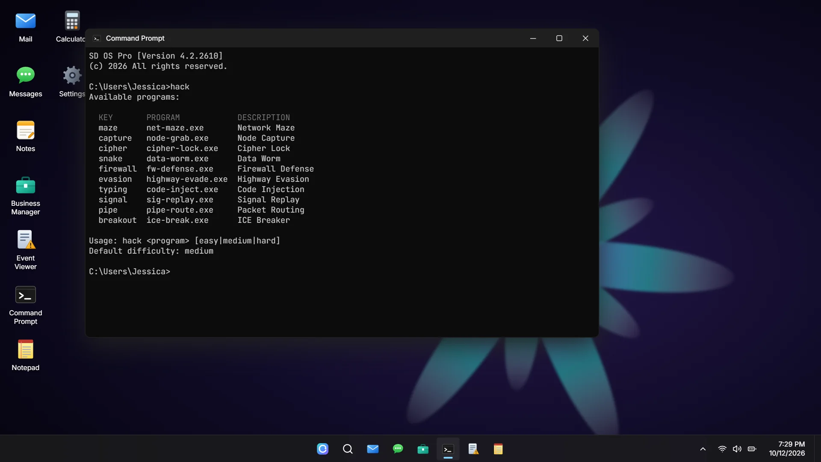This screenshot has height=462, width=821.
Task: Open the clock showing 7:29 PM
Action: (x=787, y=449)
